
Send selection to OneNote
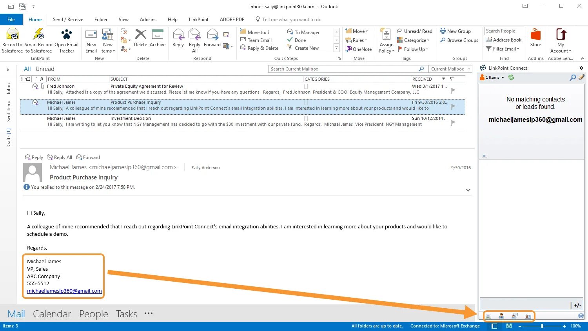click(359, 49)
